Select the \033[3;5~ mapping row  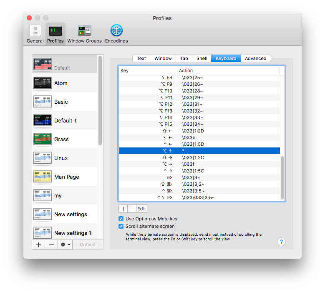(199, 191)
